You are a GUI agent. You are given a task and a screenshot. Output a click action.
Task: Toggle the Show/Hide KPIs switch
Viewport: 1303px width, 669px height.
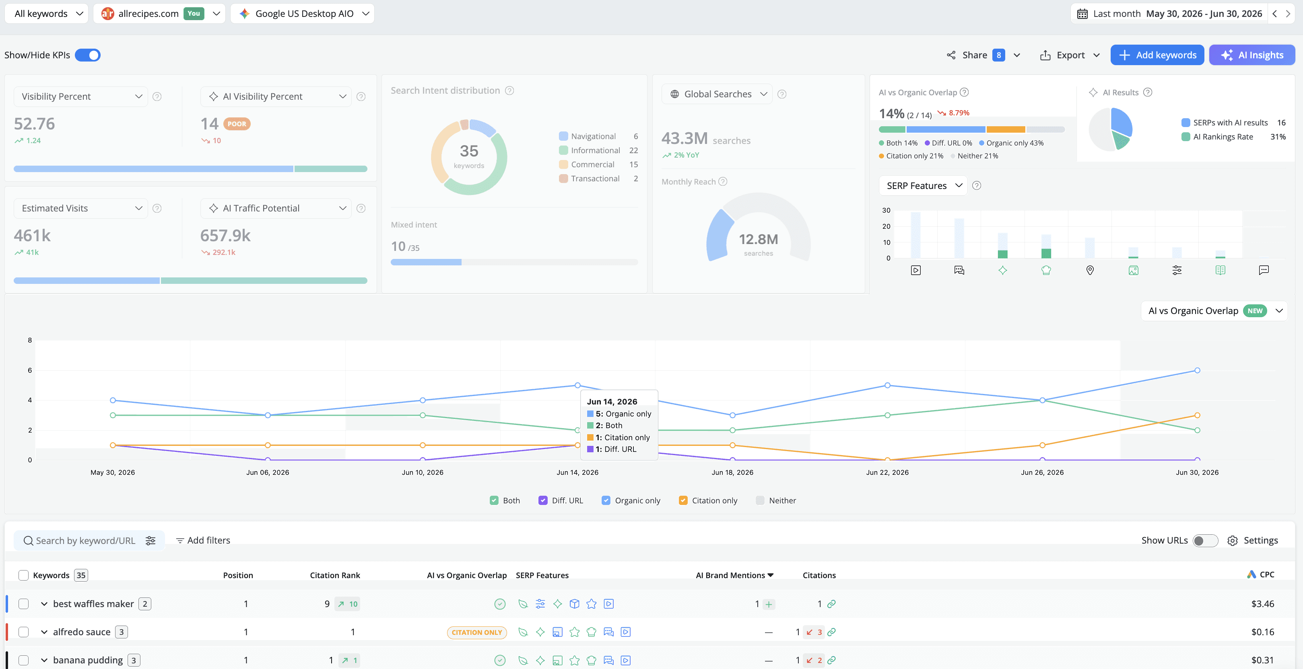click(x=87, y=55)
